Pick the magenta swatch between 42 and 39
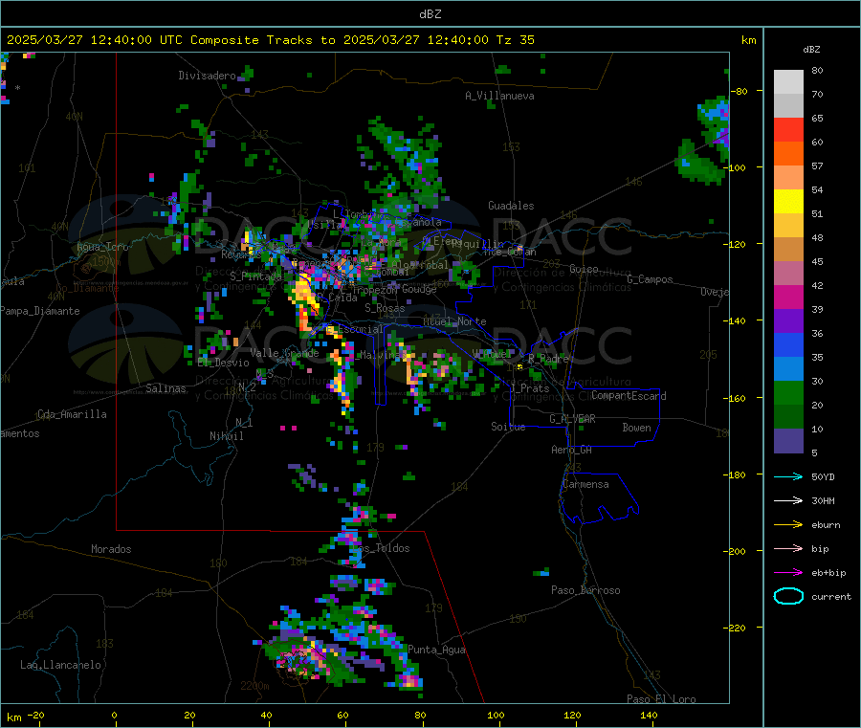Image resolution: width=861 pixels, height=728 pixels. (788, 297)
